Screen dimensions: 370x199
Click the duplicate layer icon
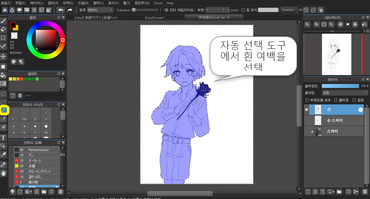point(348,192)
